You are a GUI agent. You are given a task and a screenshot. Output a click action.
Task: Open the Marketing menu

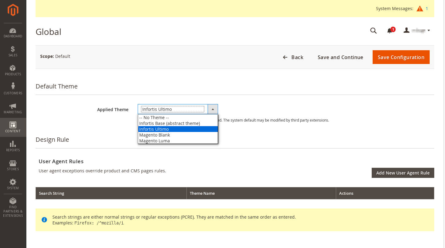[13, 108]
